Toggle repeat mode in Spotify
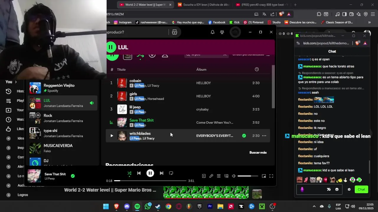The image size is (378, 212). (x=171, y=173)
